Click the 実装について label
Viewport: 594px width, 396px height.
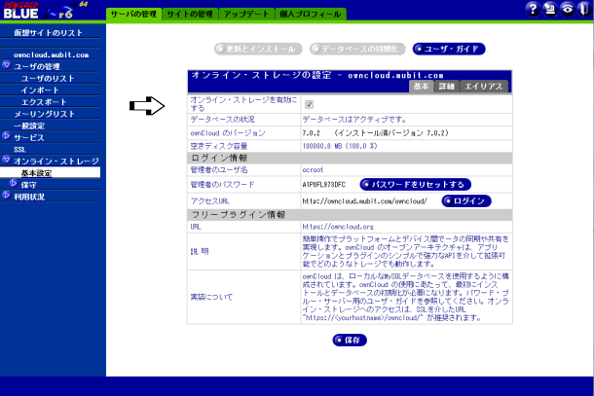coord(211,297)
